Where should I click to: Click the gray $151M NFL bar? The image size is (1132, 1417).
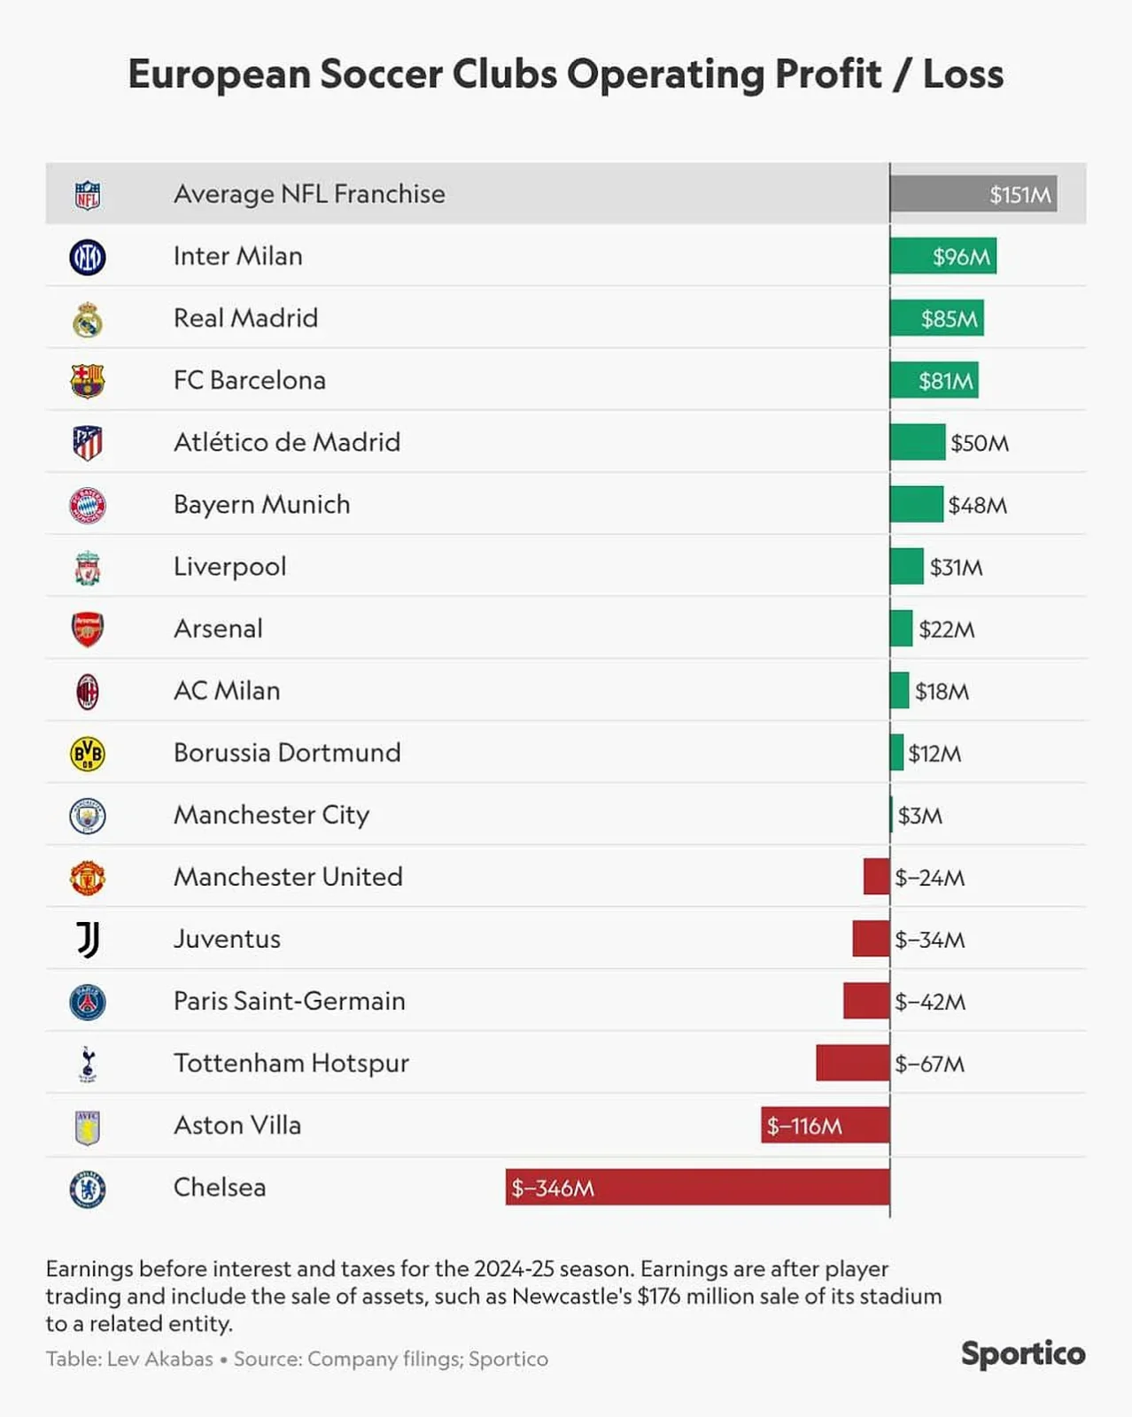coord(973,194)
